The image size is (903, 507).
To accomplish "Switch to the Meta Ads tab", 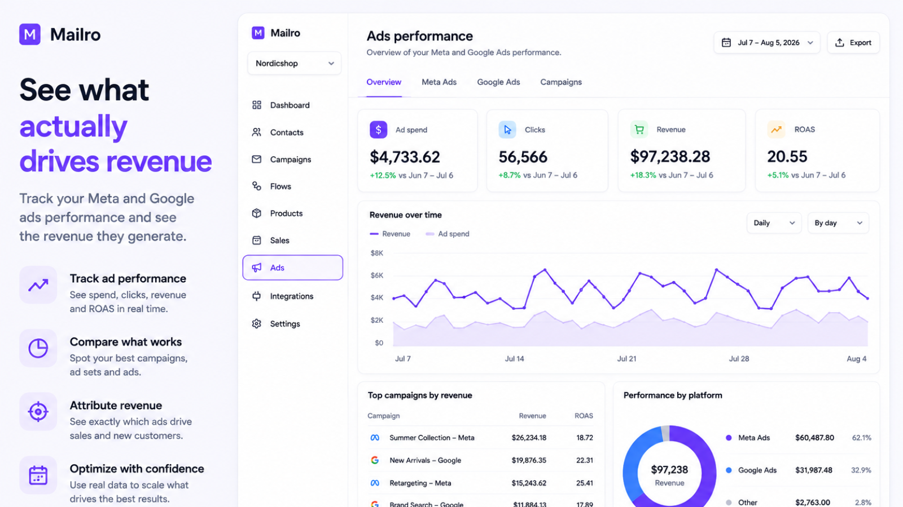I will [x=439, y=82].
